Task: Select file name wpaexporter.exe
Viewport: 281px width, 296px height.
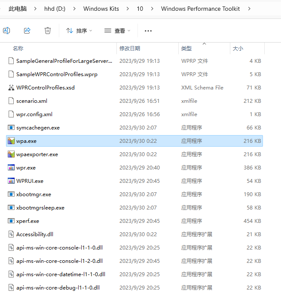Action: click(37, 154)
